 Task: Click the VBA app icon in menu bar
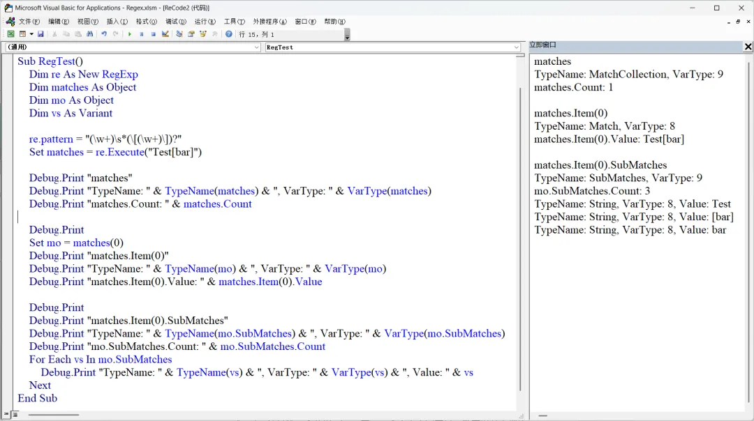coord(10,21)
